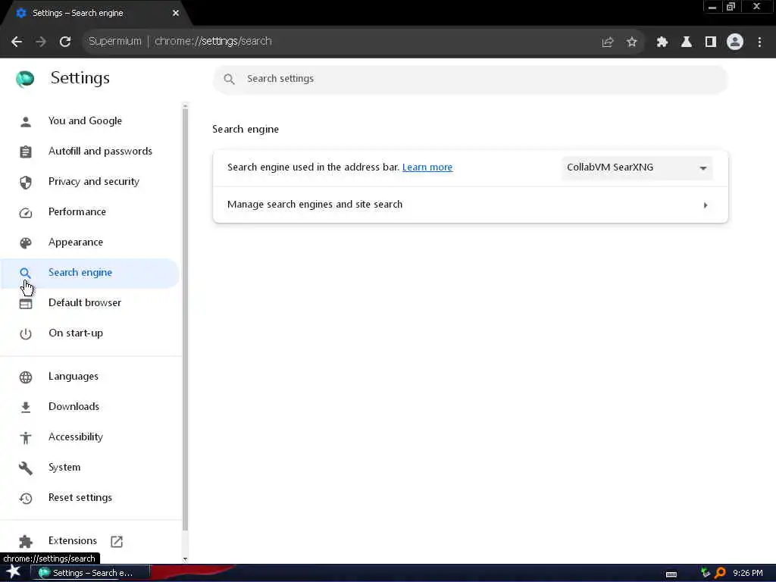This screenshot has height=582, width=776.
Task: Open the CollabVM SearXNG search engine dropdown
Action: (637, 167)
